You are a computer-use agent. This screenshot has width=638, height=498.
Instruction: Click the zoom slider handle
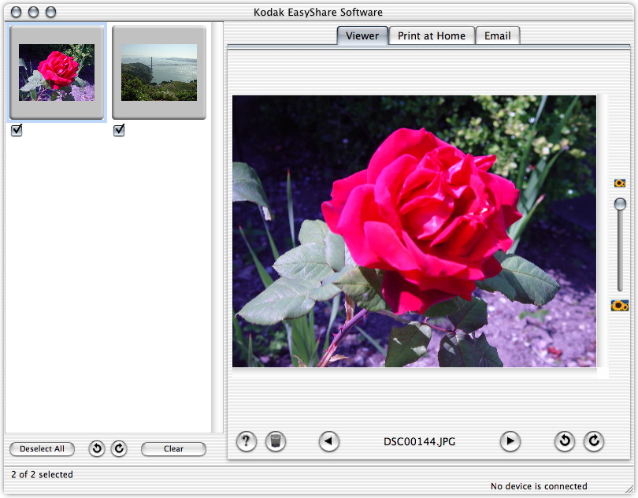(620, 204)
